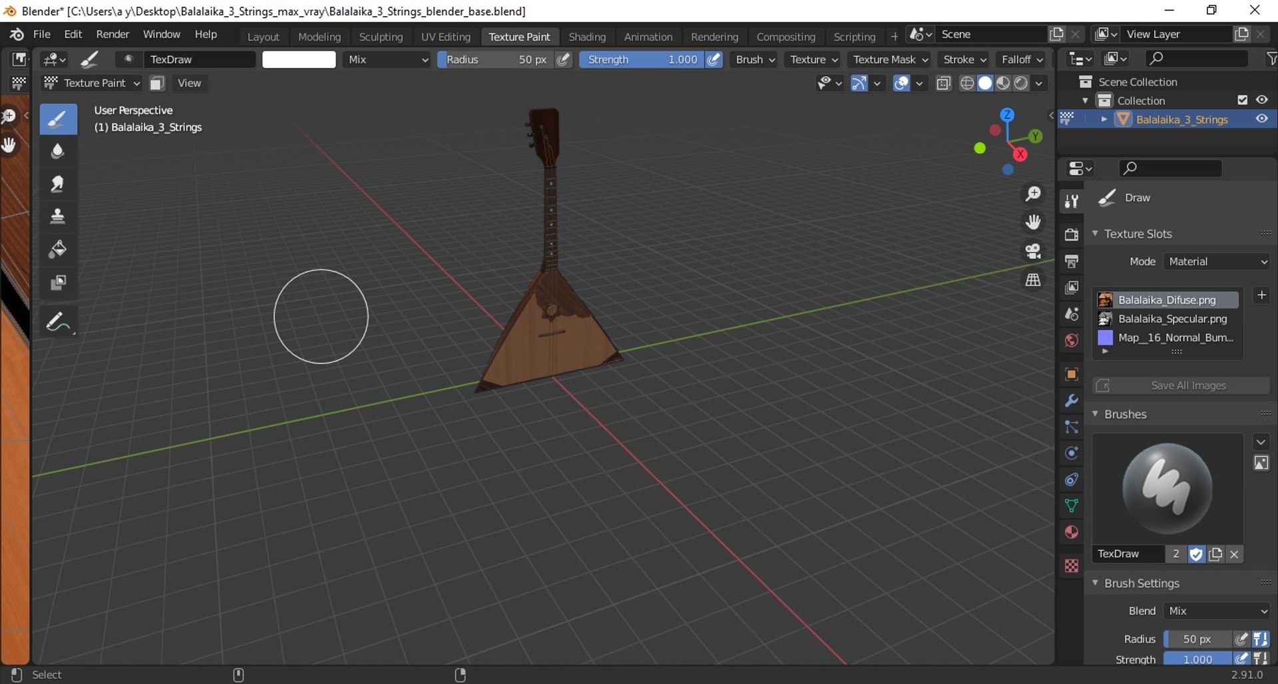The width and height of the screenshot is (1278, 684).
Task: Select the Clone stamp tool
Action: click(58, 217)
